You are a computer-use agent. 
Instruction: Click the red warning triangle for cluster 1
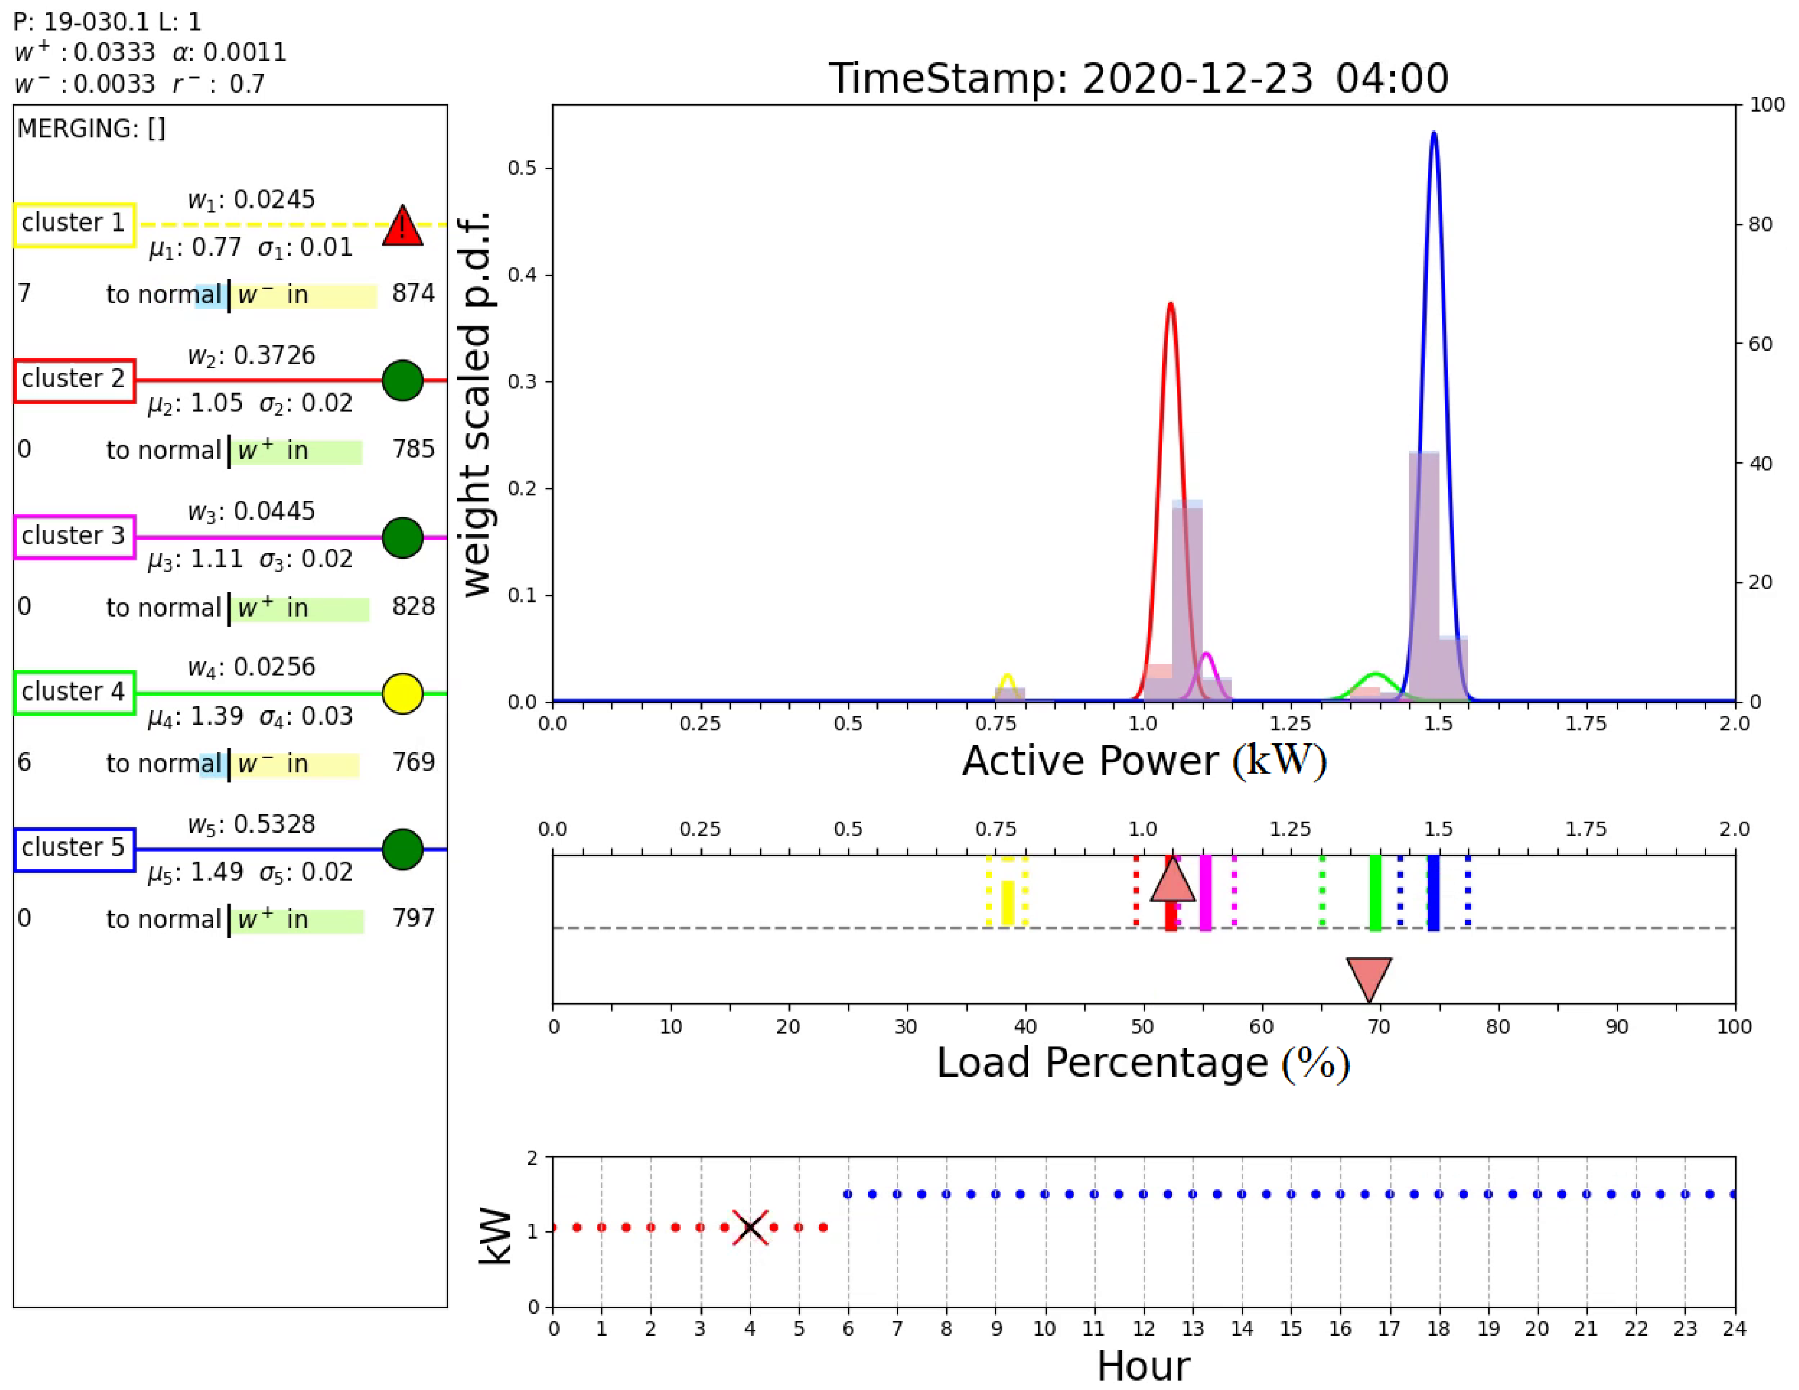[x=402, y=228]
